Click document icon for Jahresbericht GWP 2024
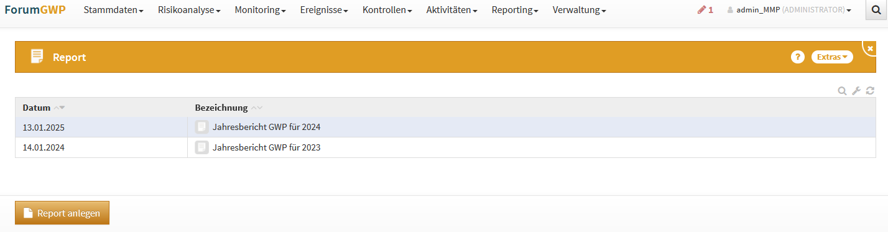 (x=201, y=127)
